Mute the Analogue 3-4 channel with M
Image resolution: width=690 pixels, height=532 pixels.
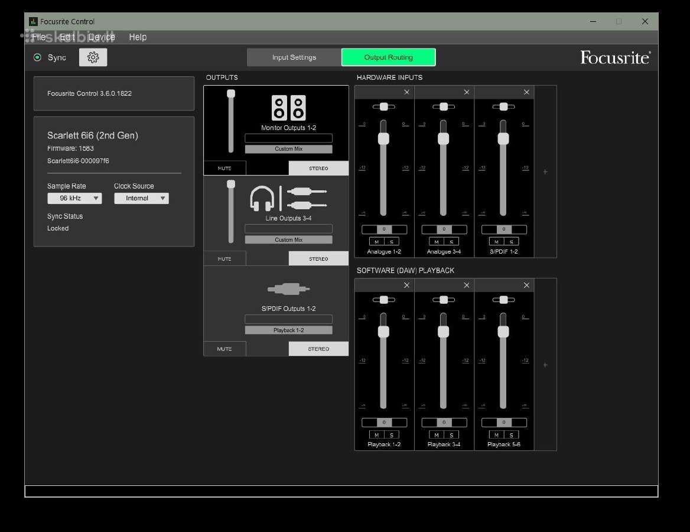coord(437,241)
